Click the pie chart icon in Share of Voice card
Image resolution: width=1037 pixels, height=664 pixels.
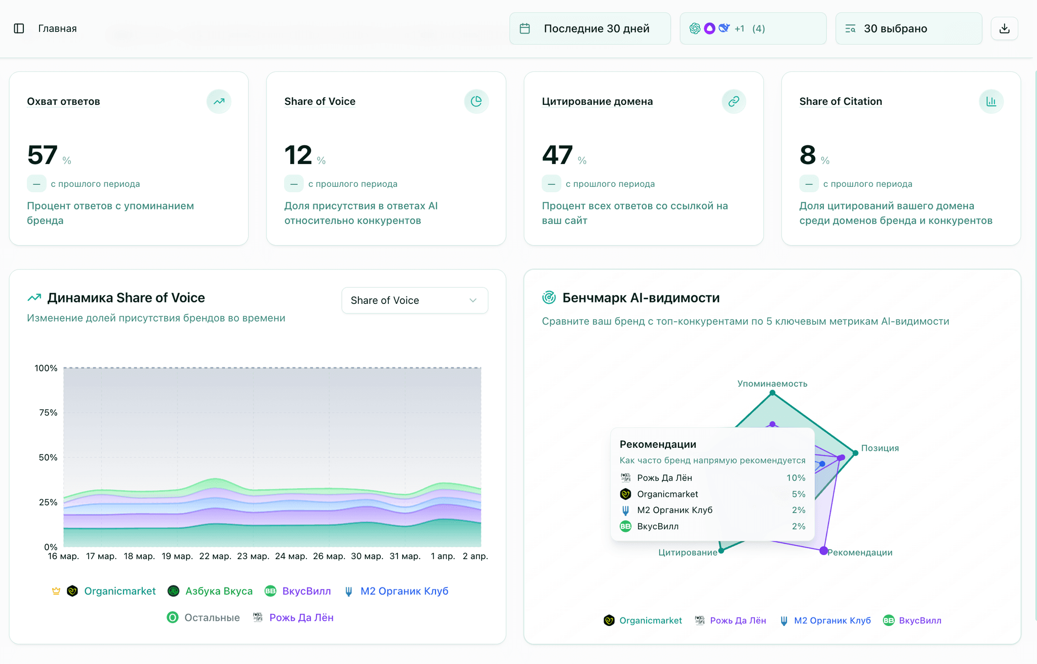476,101
